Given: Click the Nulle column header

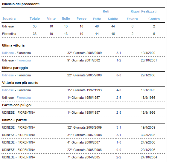Looking at the screenshot, I should coord(66,18).
